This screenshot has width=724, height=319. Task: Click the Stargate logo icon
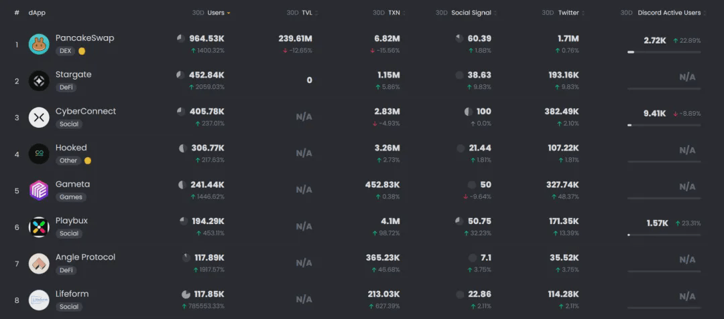coord(39,81)
